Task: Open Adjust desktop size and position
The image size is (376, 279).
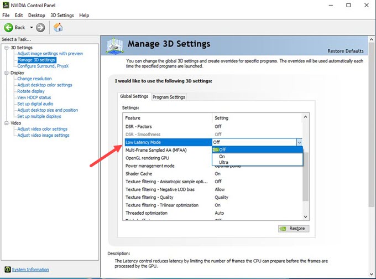Action: click(48, 110)
